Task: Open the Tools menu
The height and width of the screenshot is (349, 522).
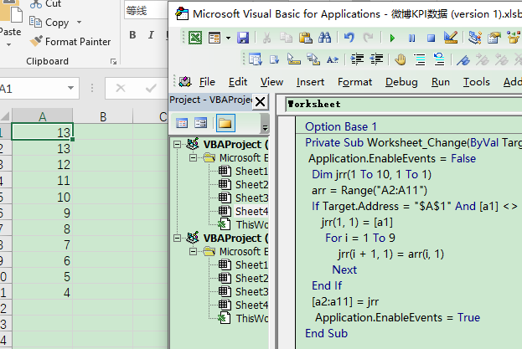Action: click(x=476, y=81)
